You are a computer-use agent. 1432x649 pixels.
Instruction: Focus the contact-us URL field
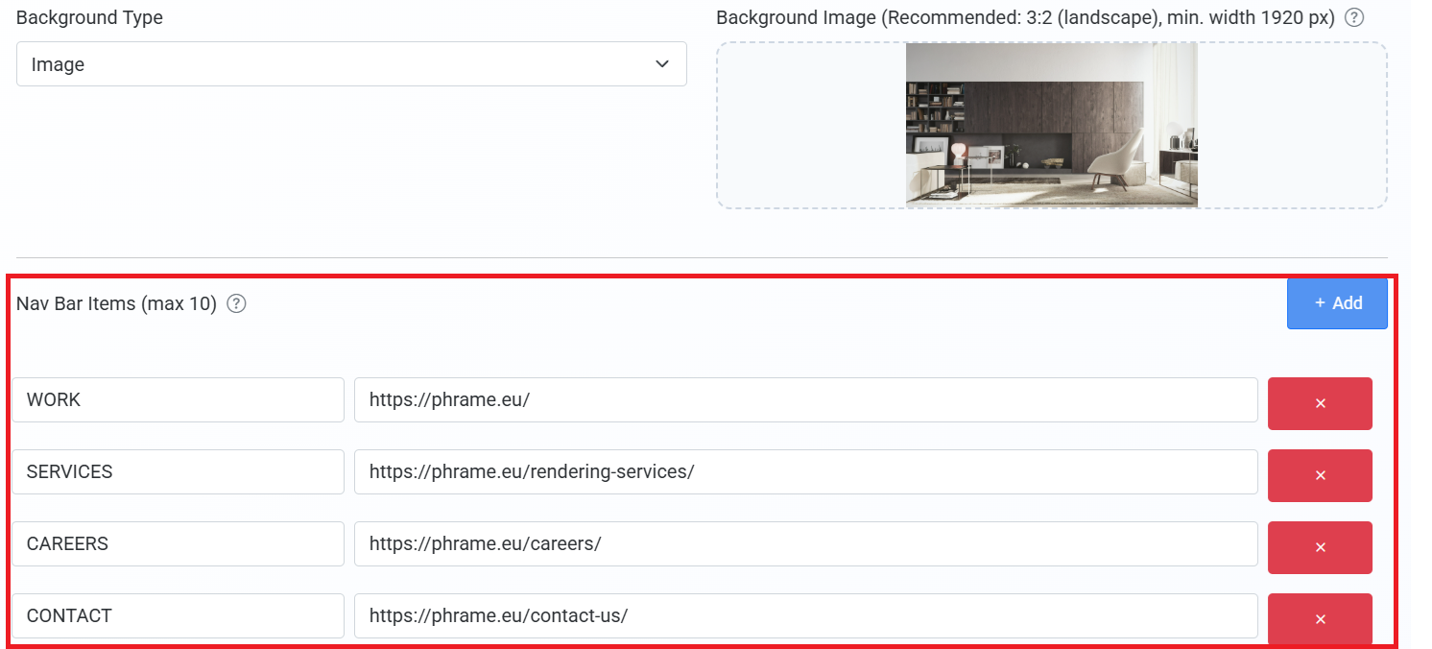click(806, 615)
